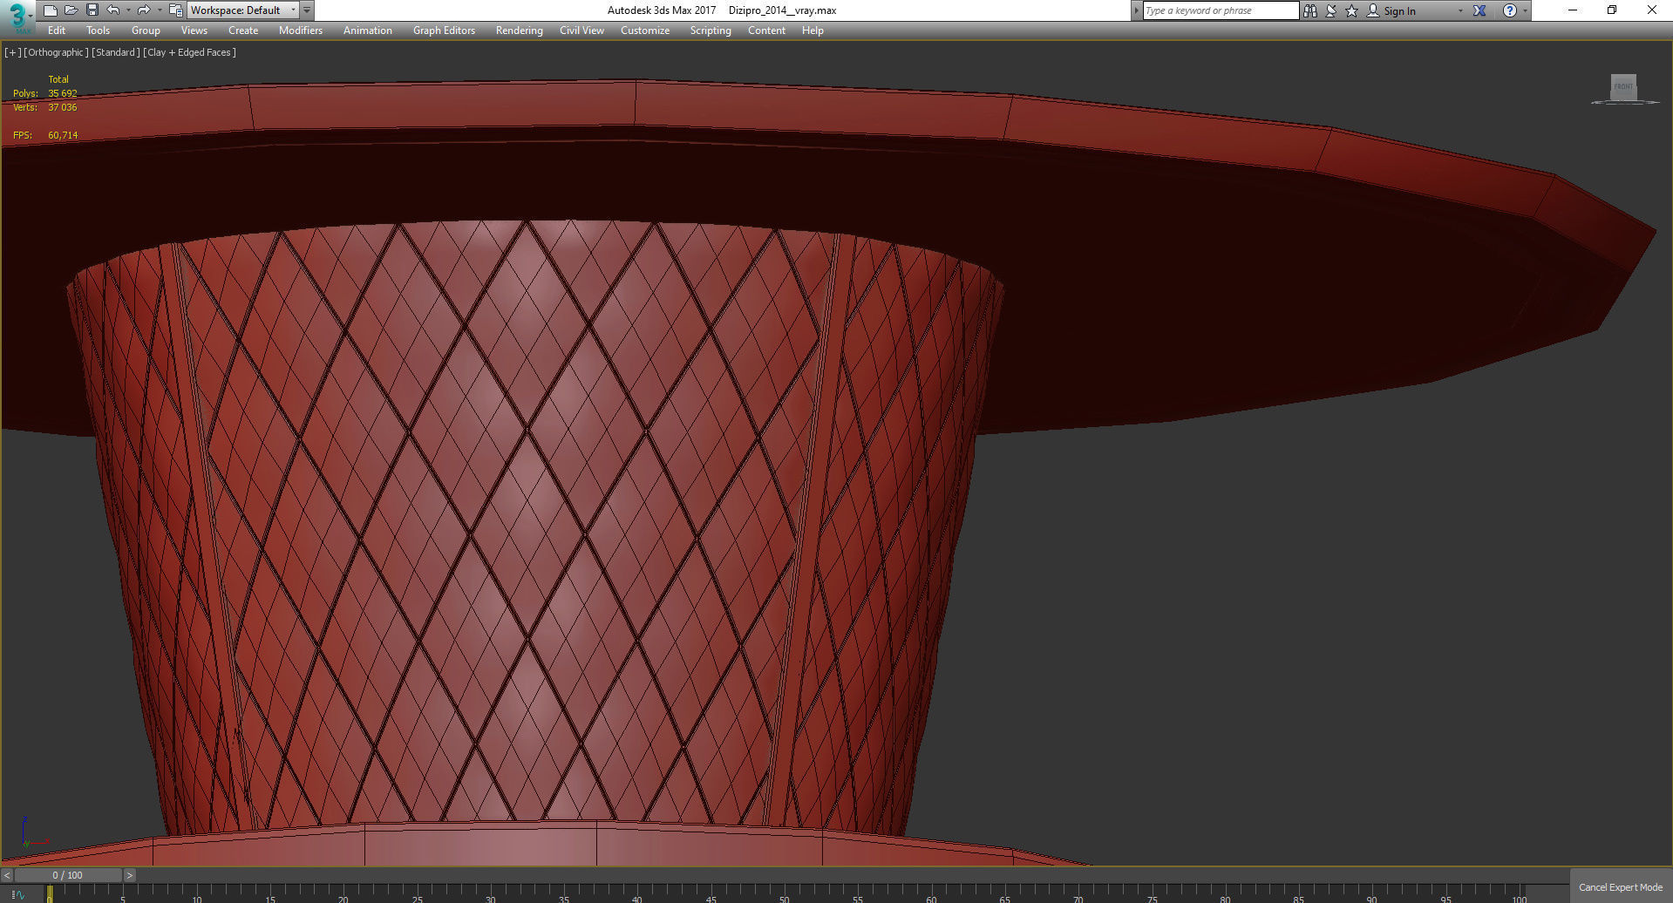Open the 3ds Max application menu logo
The image size is (1673, 903).
[17, 16]
